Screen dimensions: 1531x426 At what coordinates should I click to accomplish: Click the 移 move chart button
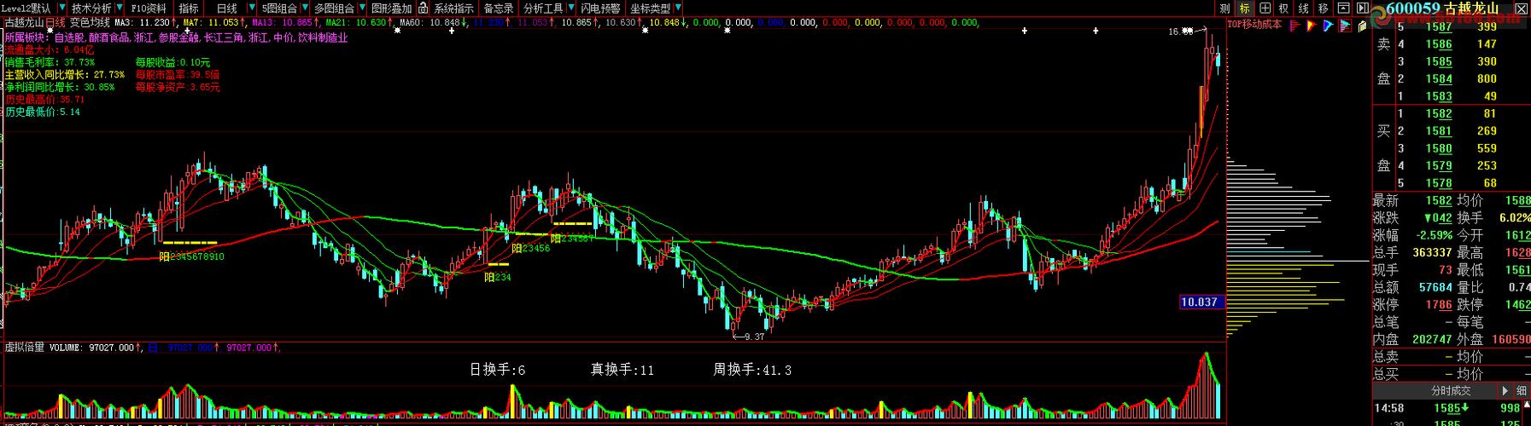click(x=1323, y=9)
